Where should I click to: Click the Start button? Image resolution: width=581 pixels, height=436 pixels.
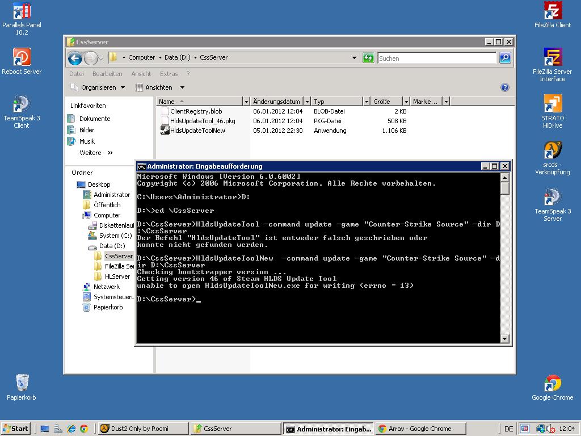coord(15,429)
